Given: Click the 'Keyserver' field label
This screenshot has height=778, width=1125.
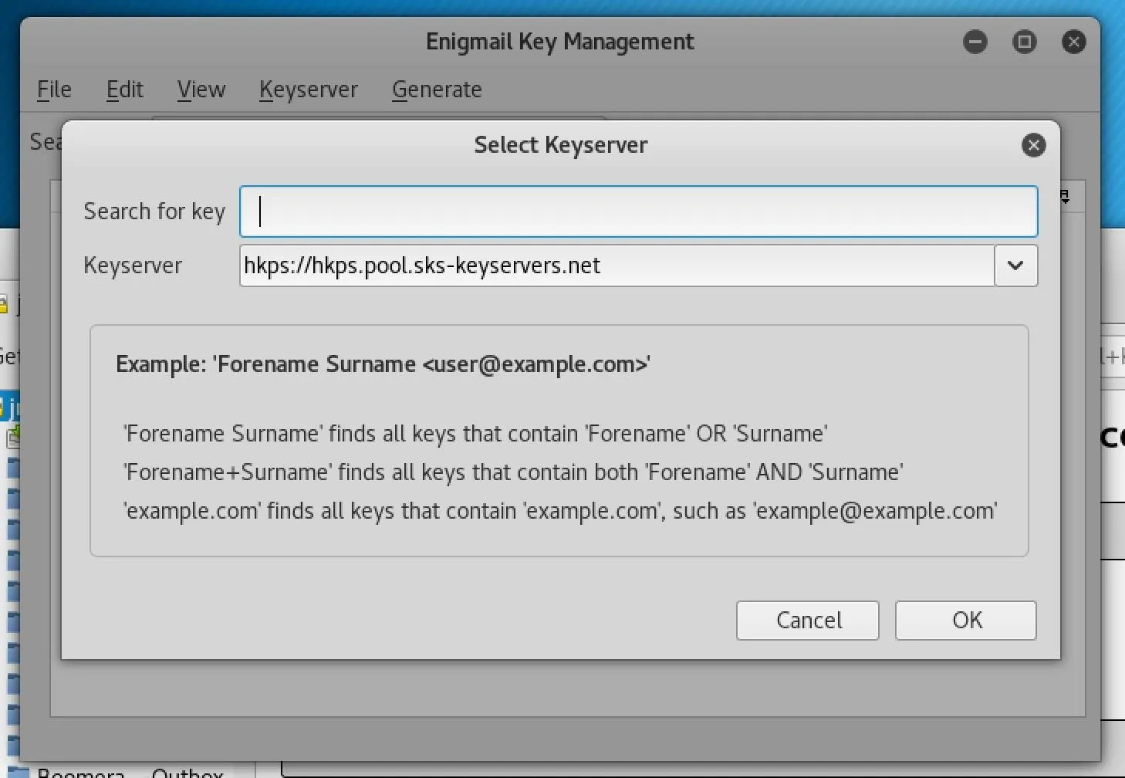Looking at the screenshot, I should (x=133, y=266).
